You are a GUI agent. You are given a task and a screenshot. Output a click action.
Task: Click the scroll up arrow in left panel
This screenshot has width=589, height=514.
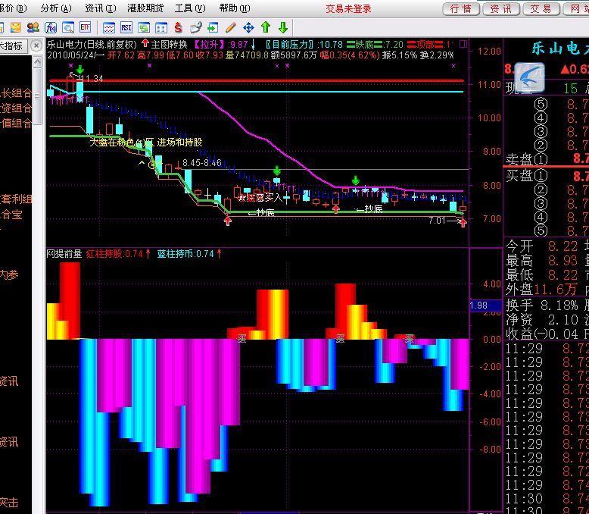pos(38,62)
